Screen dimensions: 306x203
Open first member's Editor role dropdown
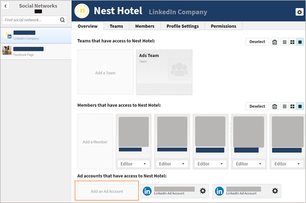pos(134,164)
